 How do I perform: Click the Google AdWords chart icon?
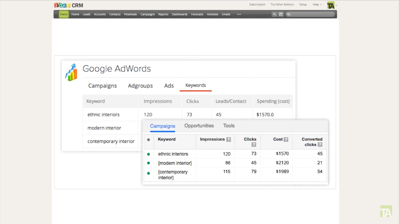point(71,72)
